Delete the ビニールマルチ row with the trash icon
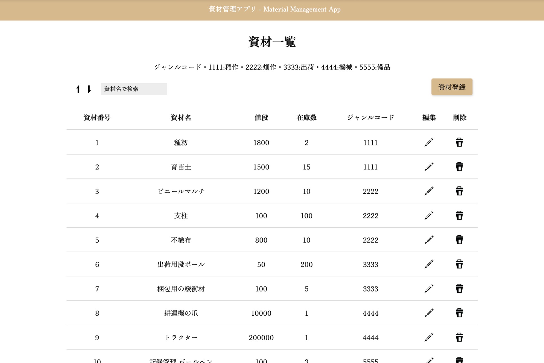Image resolution: width=544 pixels, height=363 pixels. [x=459, y=191]
